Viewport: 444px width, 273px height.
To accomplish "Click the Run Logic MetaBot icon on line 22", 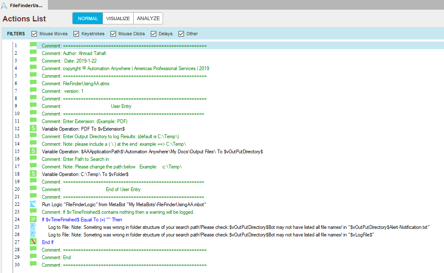I will (33, 204).
